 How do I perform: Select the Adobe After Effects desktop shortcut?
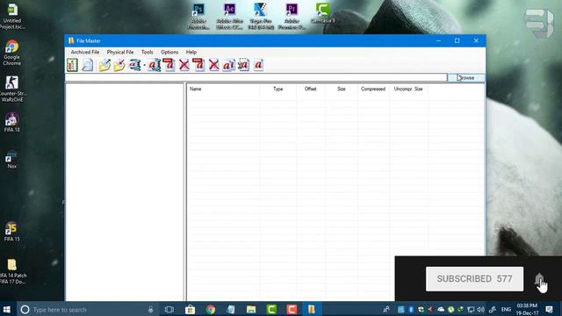pyautogui.click(x=229, y=17)
